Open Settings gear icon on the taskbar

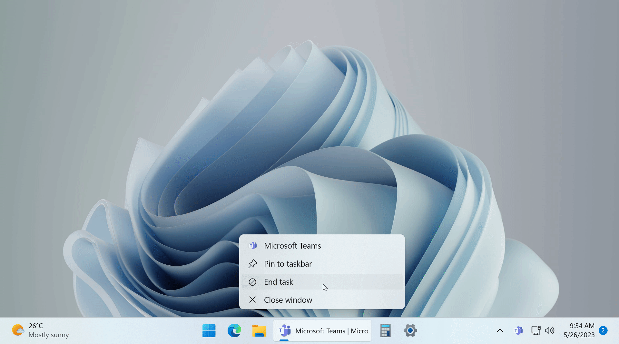[410, 330]
